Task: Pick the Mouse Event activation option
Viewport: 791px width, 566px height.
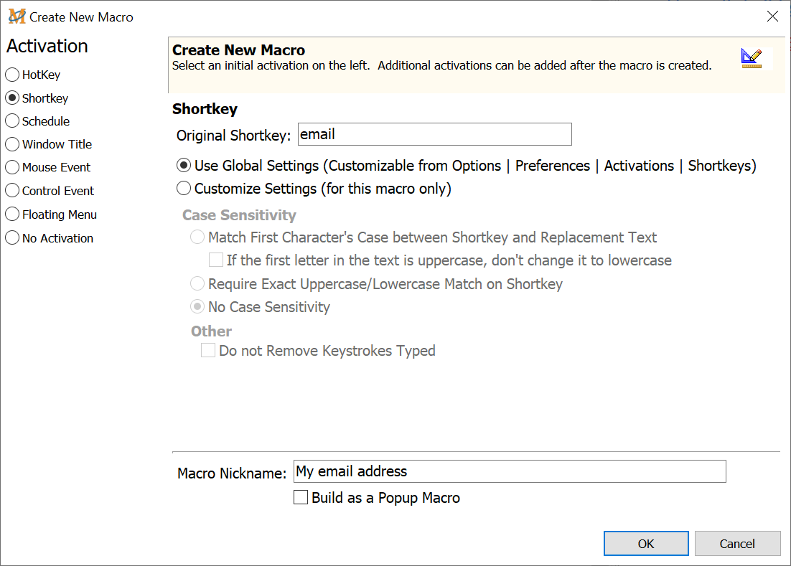Action: (x=12, y=167)
